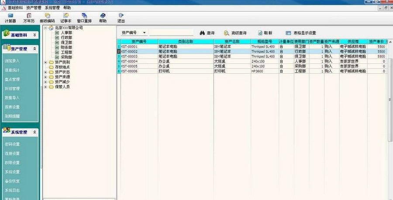Click the 退出 exit icon
This screenshot has width=393, height=200.
pos(121,16)
